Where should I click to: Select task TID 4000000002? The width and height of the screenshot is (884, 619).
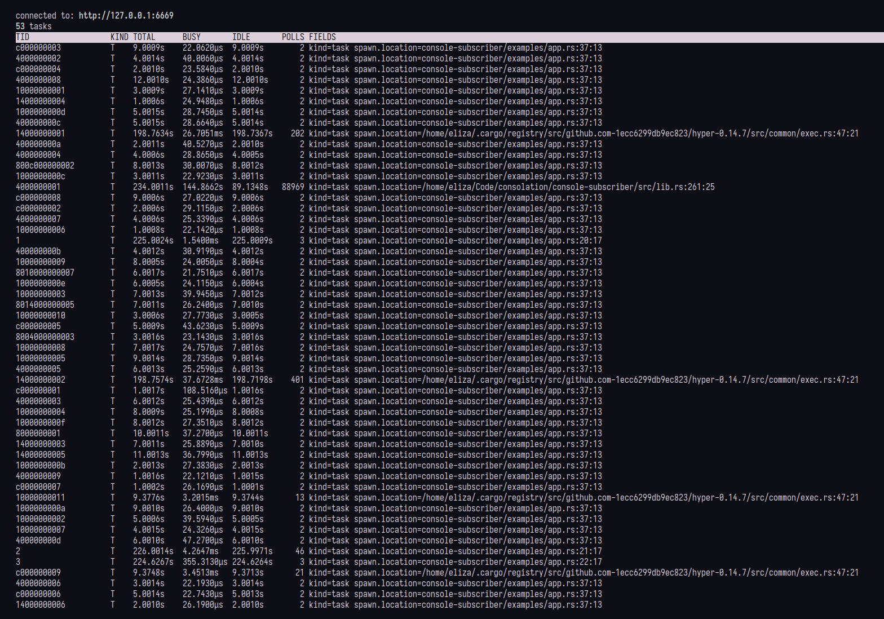coord(38,59)
